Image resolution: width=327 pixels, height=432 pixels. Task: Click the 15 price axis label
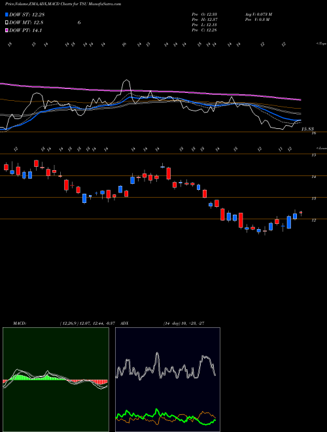(313, 155)
